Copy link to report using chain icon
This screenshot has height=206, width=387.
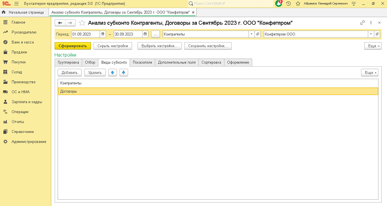click(363, 23)
